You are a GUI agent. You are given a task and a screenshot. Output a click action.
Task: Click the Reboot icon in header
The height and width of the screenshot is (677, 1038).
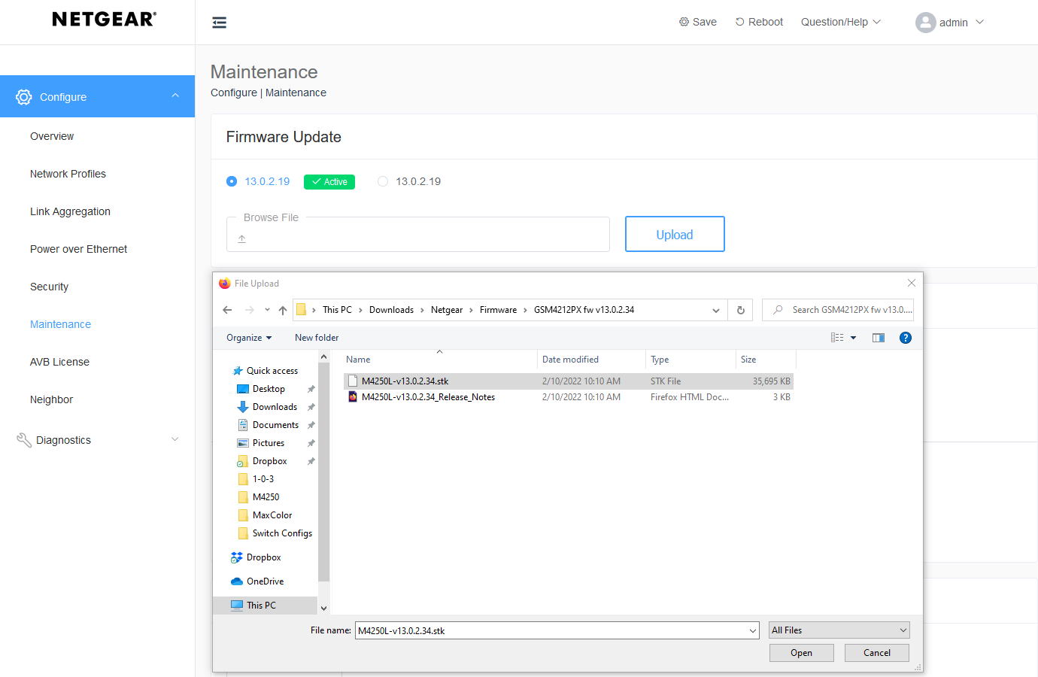[740, 22]
